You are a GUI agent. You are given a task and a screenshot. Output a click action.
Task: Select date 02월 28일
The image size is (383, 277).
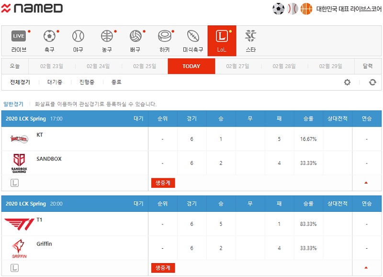pyautogui.click(x=284, y=66)
